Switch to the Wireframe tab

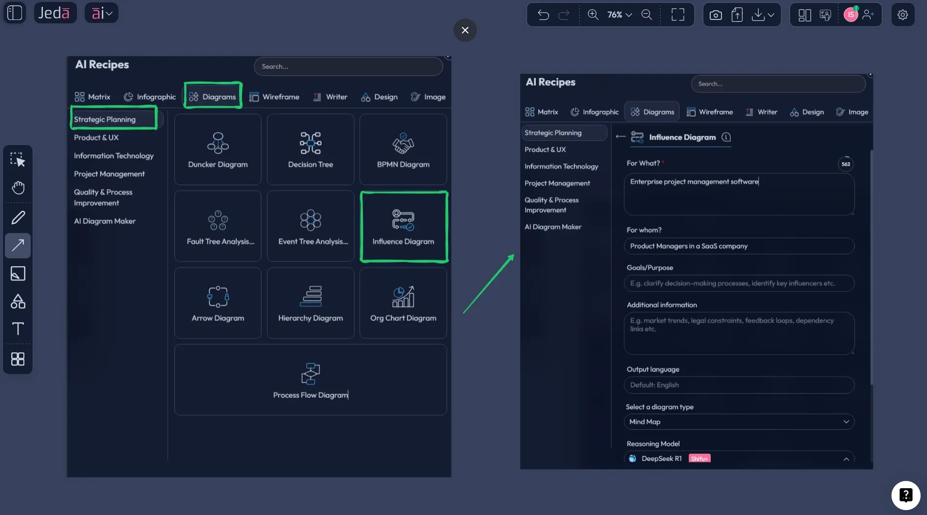coord(275,97)
